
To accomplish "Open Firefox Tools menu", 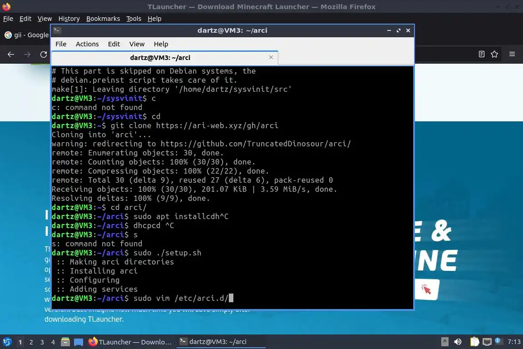I will click(x=134, y=19).
